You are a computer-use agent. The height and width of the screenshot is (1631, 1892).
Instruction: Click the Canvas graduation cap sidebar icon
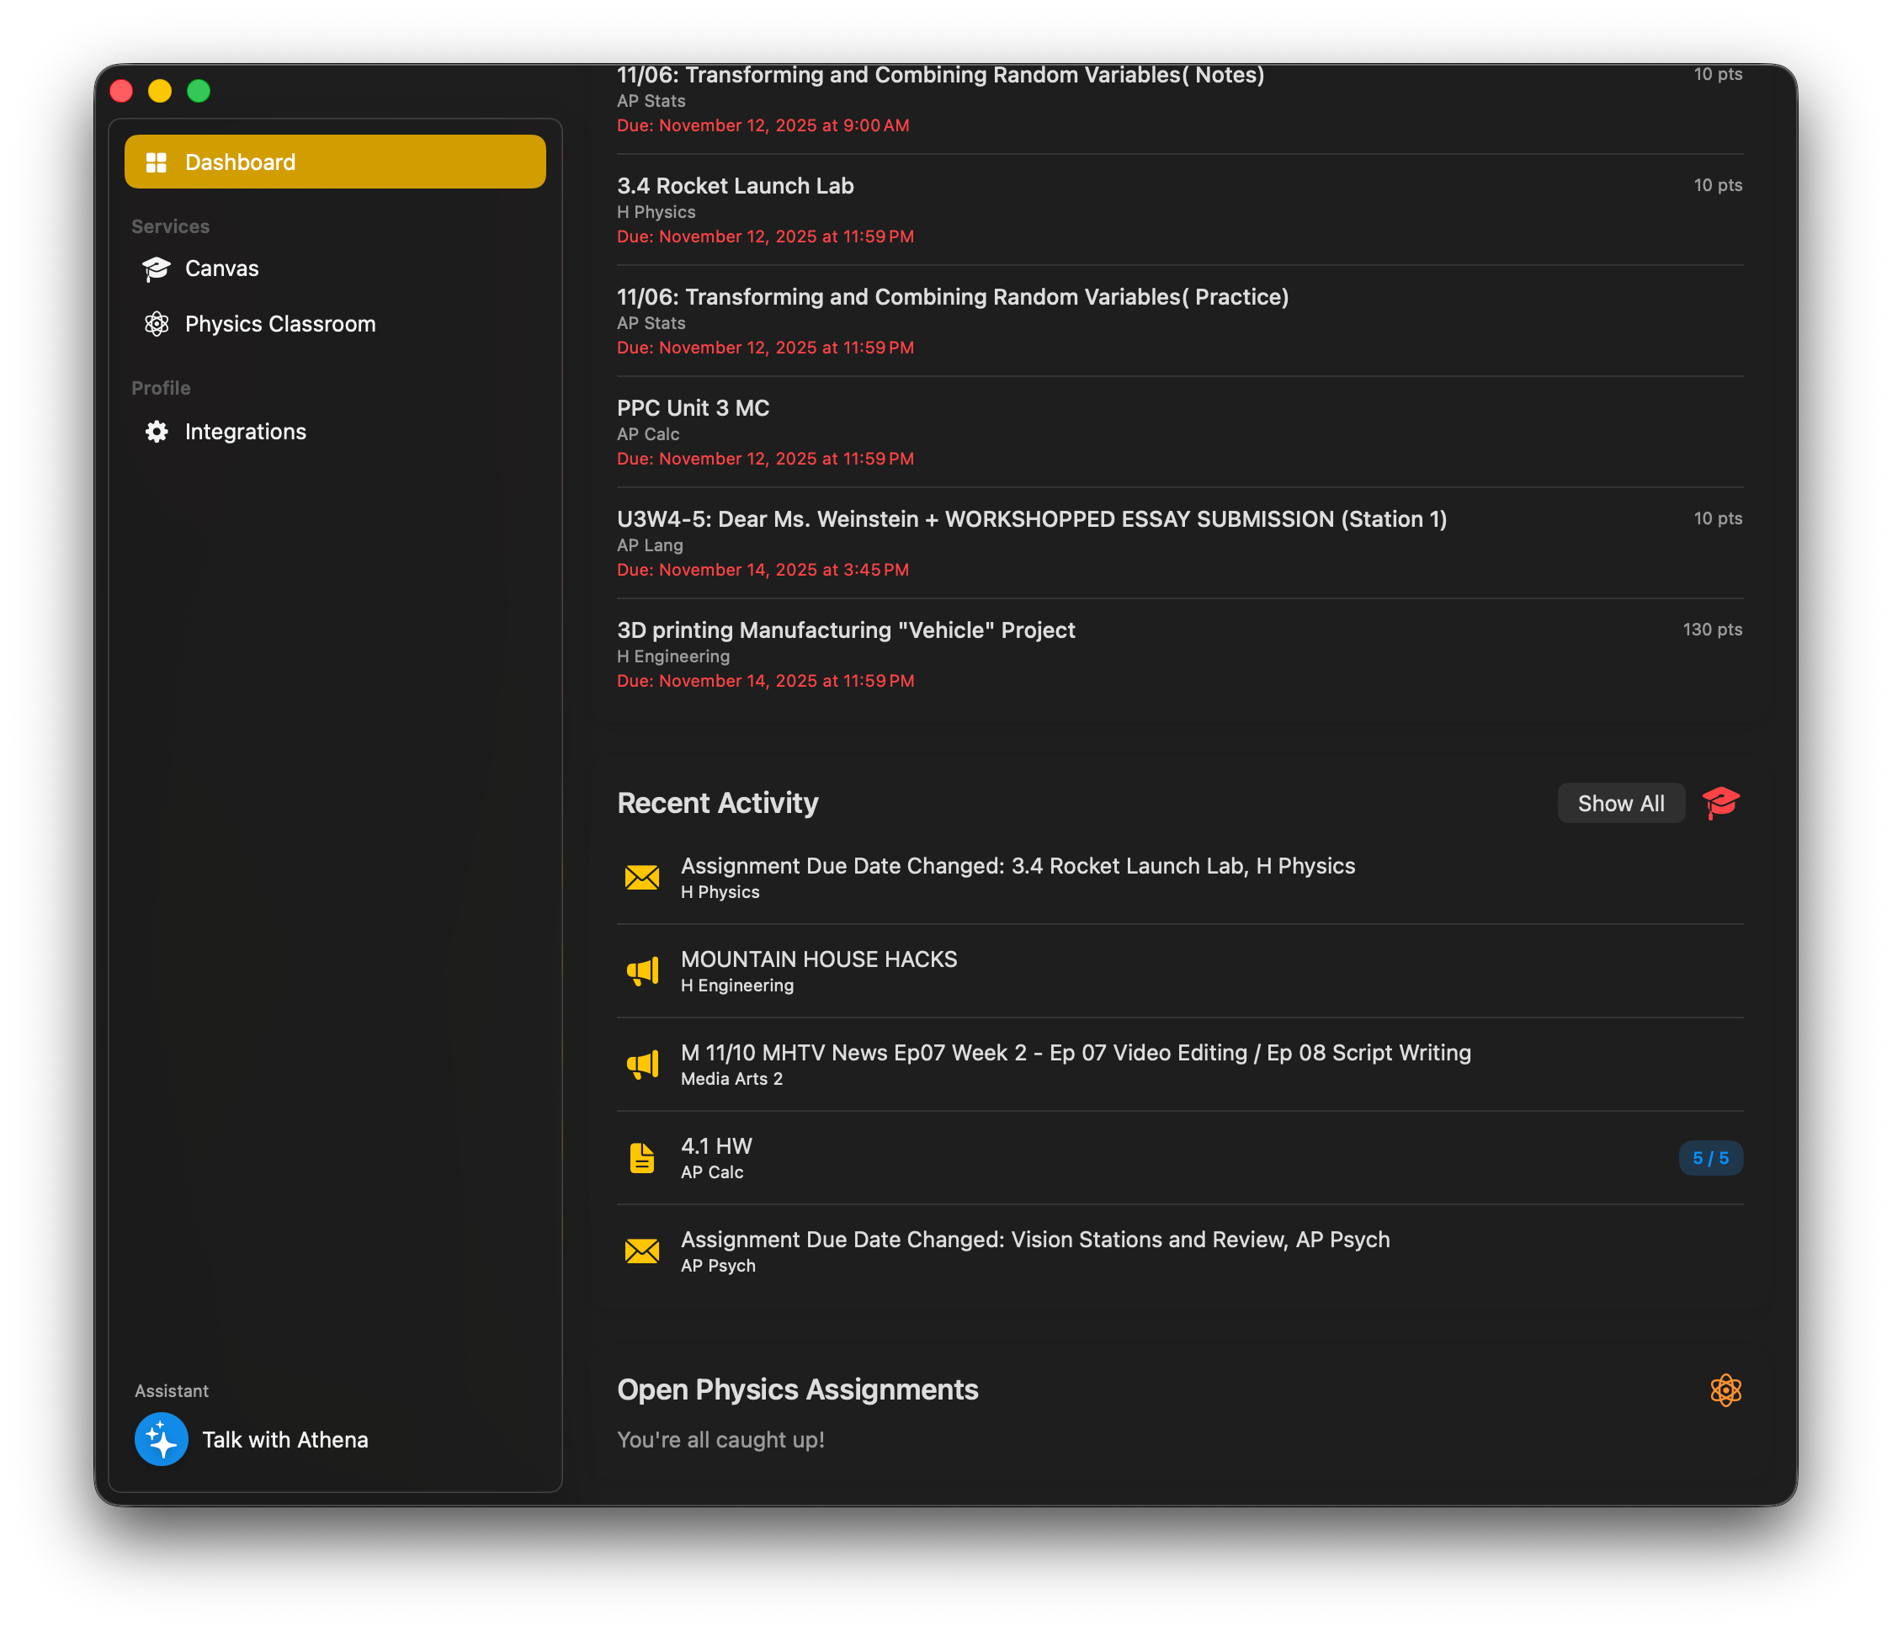(157, 268)
